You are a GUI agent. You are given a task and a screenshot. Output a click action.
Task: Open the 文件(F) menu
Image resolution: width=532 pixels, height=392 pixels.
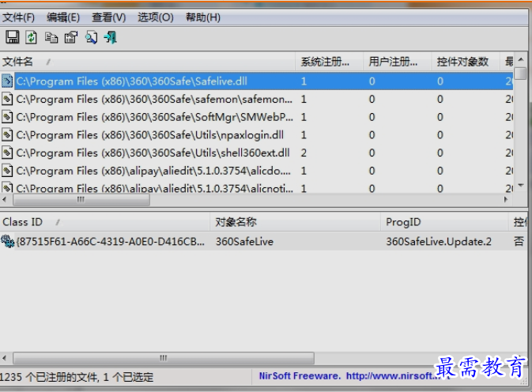tap(18, 17)
